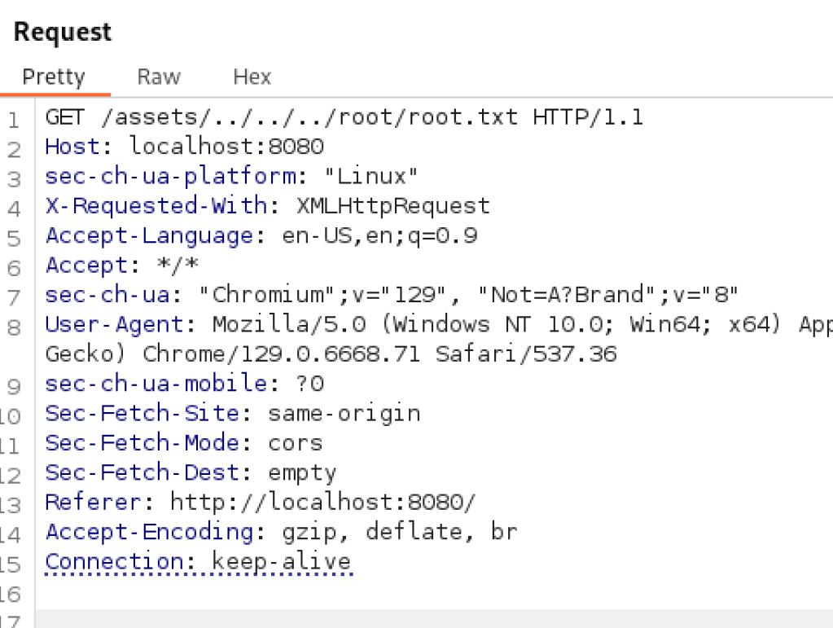Viewport: 833px width, 628px height.
Task: Click the sec-ch-ua-platform header
Action: point(231,176)
